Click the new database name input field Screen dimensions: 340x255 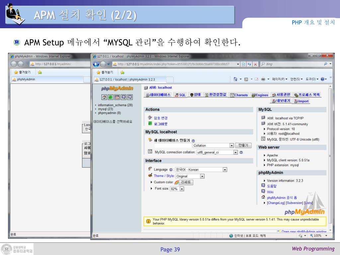coord(173,145)
